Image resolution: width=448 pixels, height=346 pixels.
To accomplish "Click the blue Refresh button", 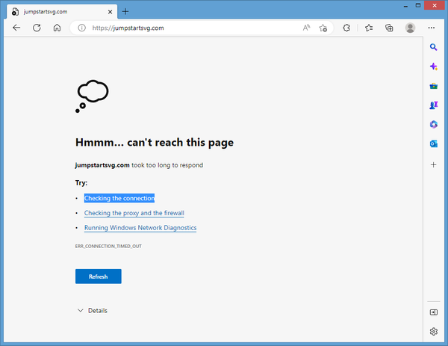I will (x=99, y=277).
